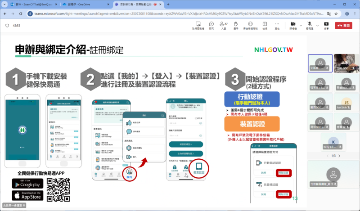Image resolution: width=360 pixels, height=211 pixels.
Task: Click the NHI.GOV.TW logo on slide
Action: point(274,50)
